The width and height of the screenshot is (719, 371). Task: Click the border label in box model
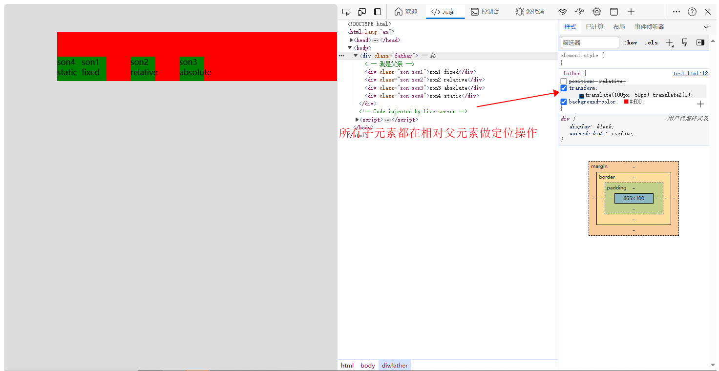tap(607, 177)
